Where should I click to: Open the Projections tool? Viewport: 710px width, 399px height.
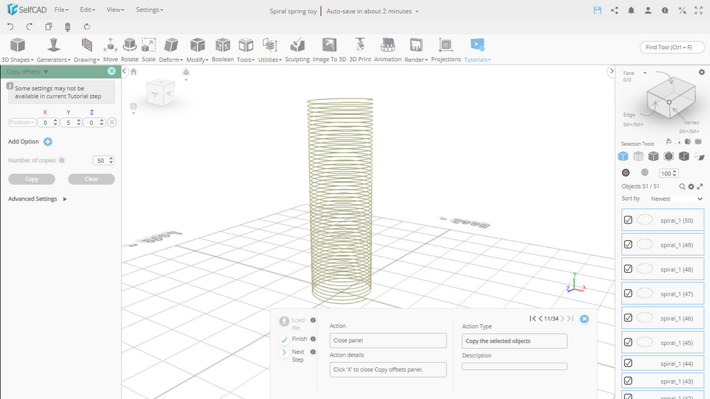coord(446,50)
